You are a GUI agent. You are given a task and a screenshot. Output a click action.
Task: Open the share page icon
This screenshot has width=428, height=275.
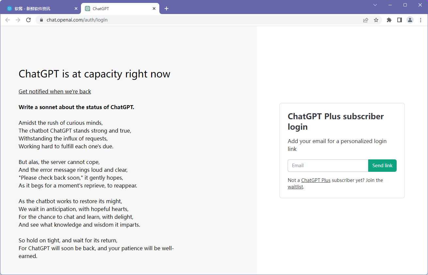(x=366, y=20)
